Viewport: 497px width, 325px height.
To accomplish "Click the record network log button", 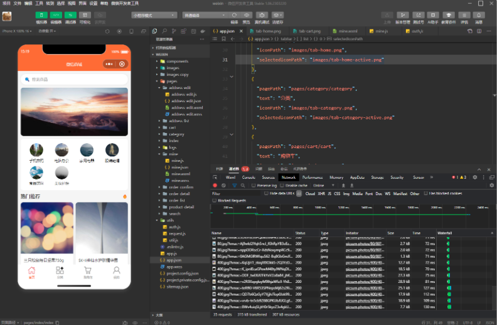I will click(x=215, y=185).
